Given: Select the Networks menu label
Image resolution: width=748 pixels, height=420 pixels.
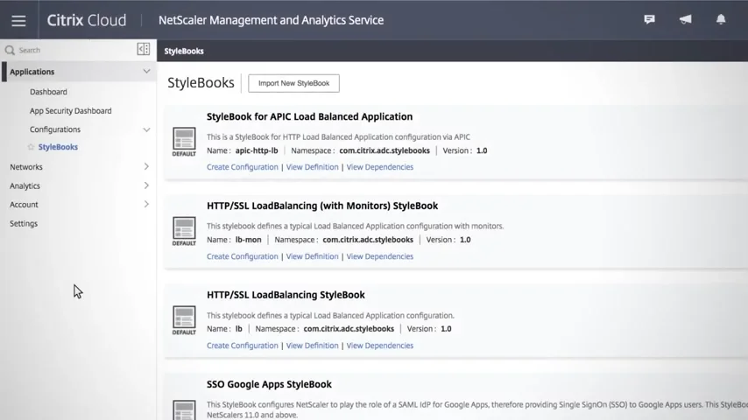Looking at the screenshot, I should click(26, 167).
